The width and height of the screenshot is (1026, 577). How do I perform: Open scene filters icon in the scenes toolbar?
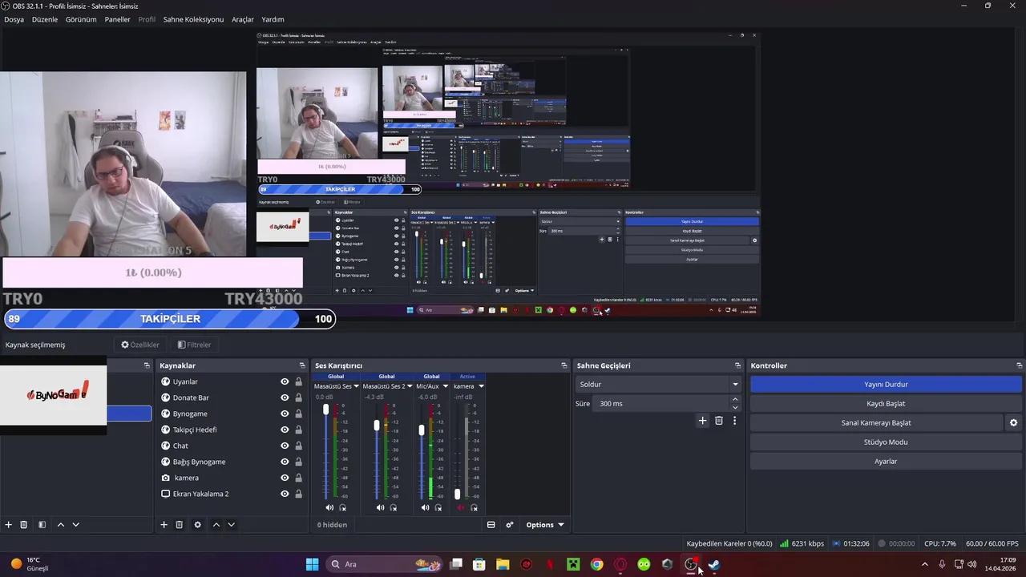click(42, 525)
